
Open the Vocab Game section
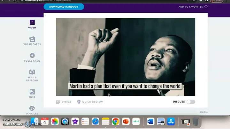(32, 57)
